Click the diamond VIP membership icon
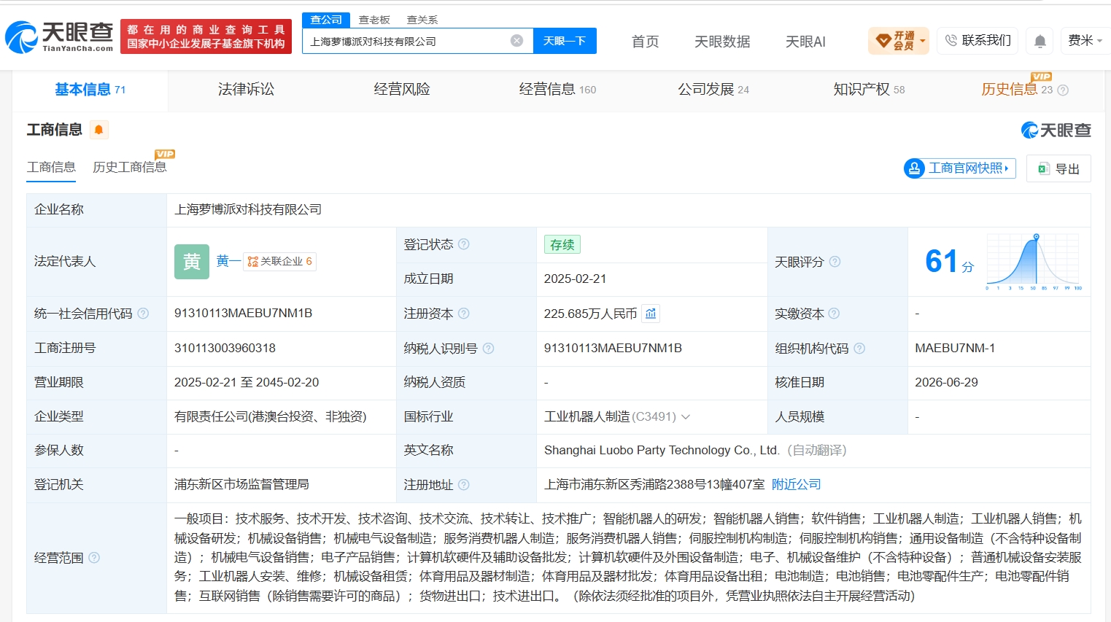Image resolution: width=1111 pixels, height=622 pixels. [x=883, y=41]
